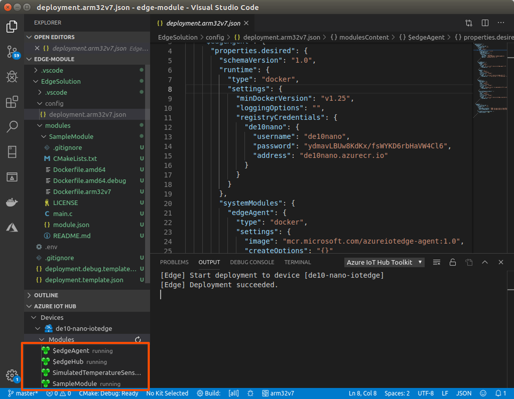514x399 pixels.
Task: Refresh the Azure IoT Hub Modules list
Action: click(x=138, y=339)
